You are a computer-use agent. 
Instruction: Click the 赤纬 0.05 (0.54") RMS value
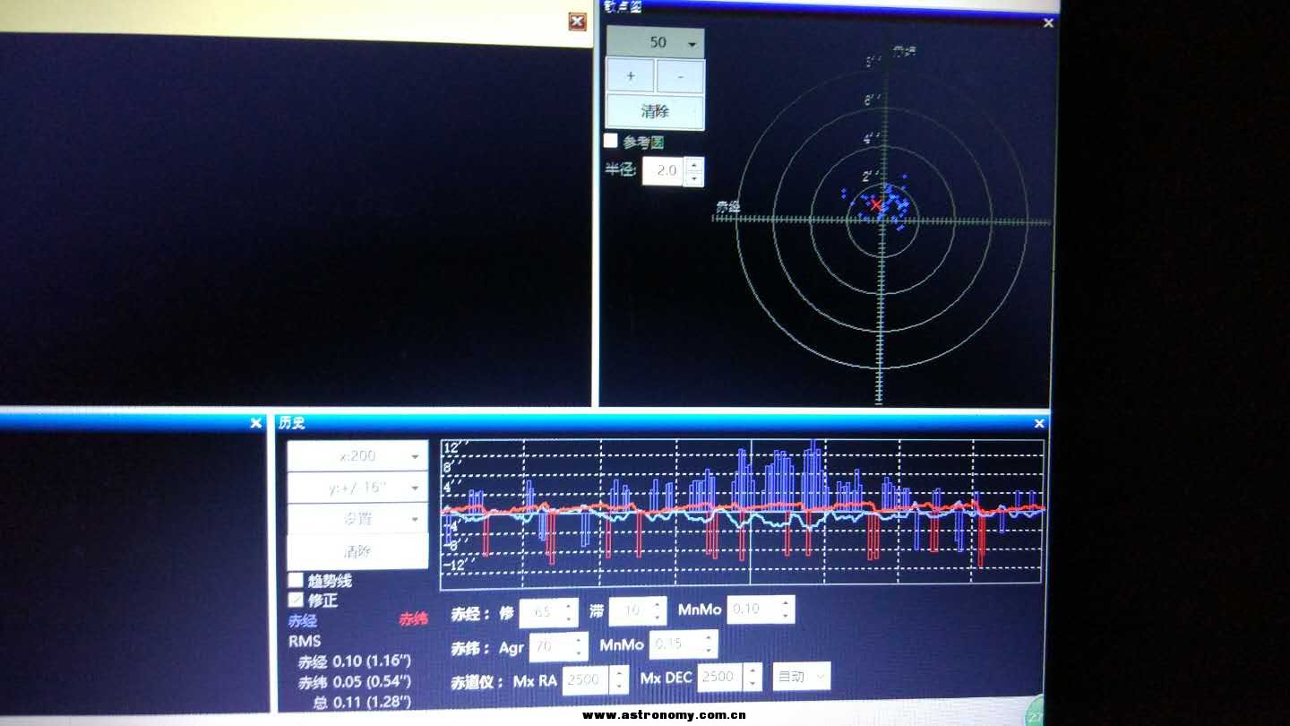coord(354,682)
